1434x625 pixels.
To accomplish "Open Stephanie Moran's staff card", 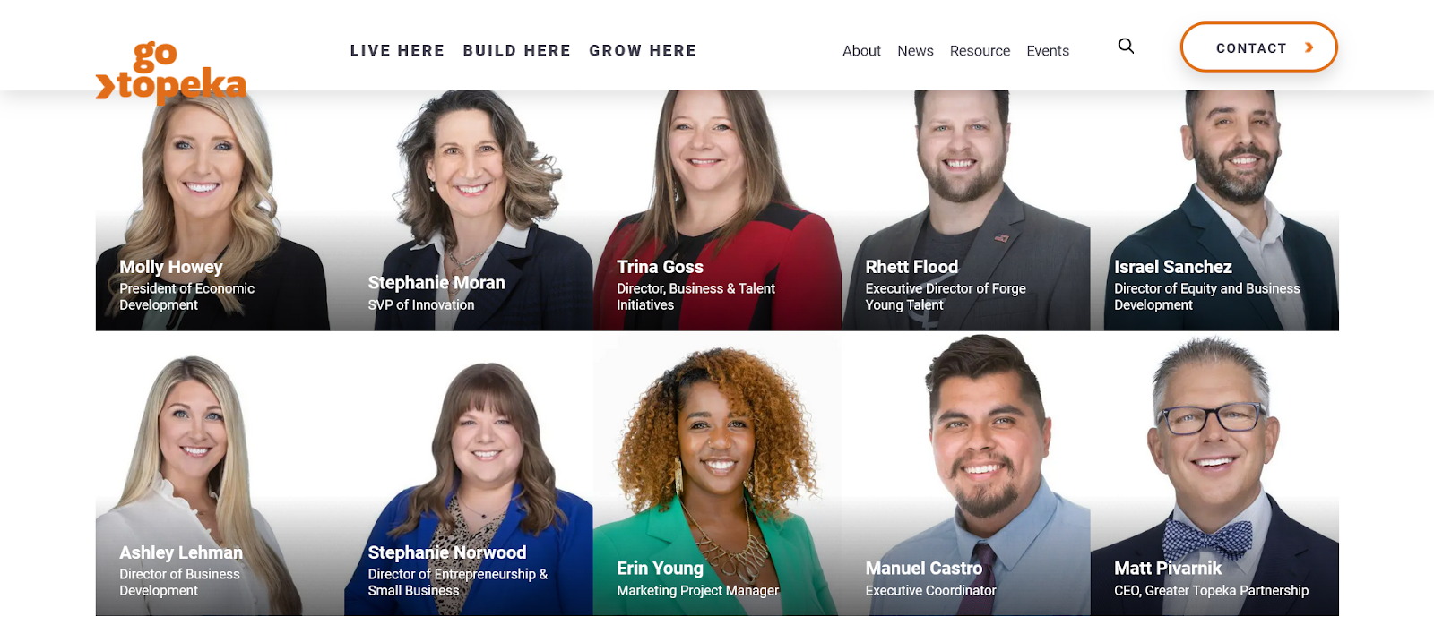I will coord(468,210).
